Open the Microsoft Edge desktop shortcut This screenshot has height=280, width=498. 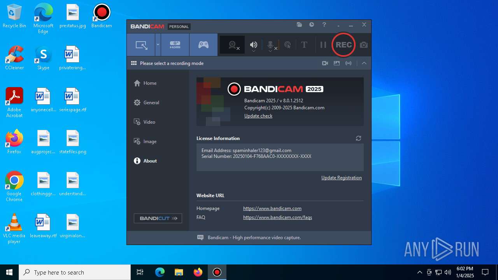tap(43, 19)
